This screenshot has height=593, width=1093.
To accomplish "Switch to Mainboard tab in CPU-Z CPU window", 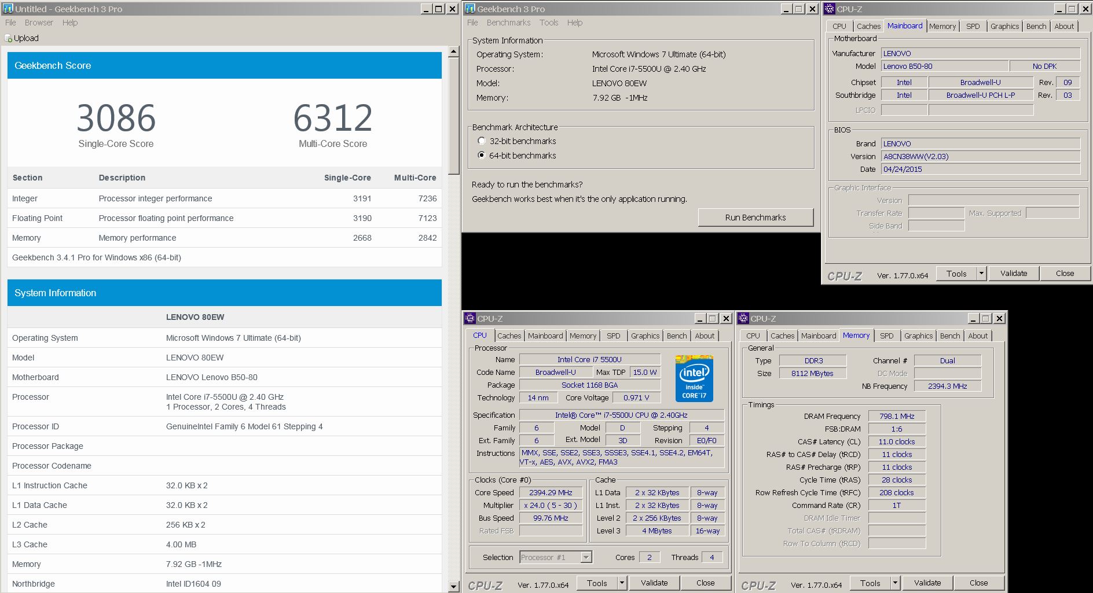I will coord(545,336).
